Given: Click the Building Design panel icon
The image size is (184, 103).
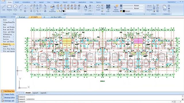Looking at the screenshot, I should (x=2, y=91).
